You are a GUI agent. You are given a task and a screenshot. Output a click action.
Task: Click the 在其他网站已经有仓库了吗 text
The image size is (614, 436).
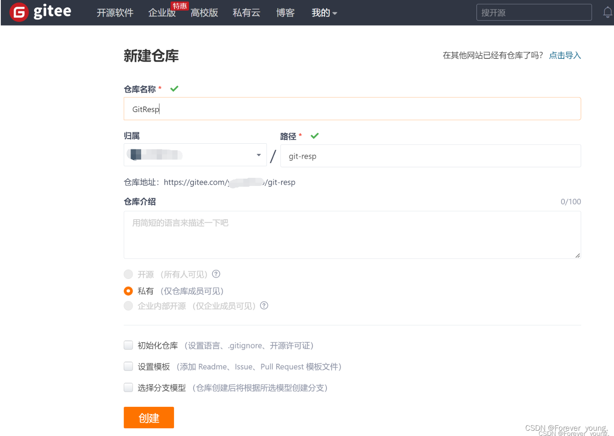[x=493, y=55]
